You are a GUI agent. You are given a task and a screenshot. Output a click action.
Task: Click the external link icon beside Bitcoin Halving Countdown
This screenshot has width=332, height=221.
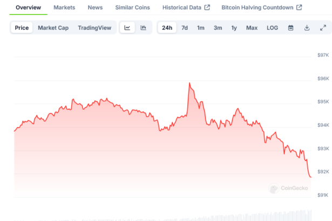click(300, 8)
